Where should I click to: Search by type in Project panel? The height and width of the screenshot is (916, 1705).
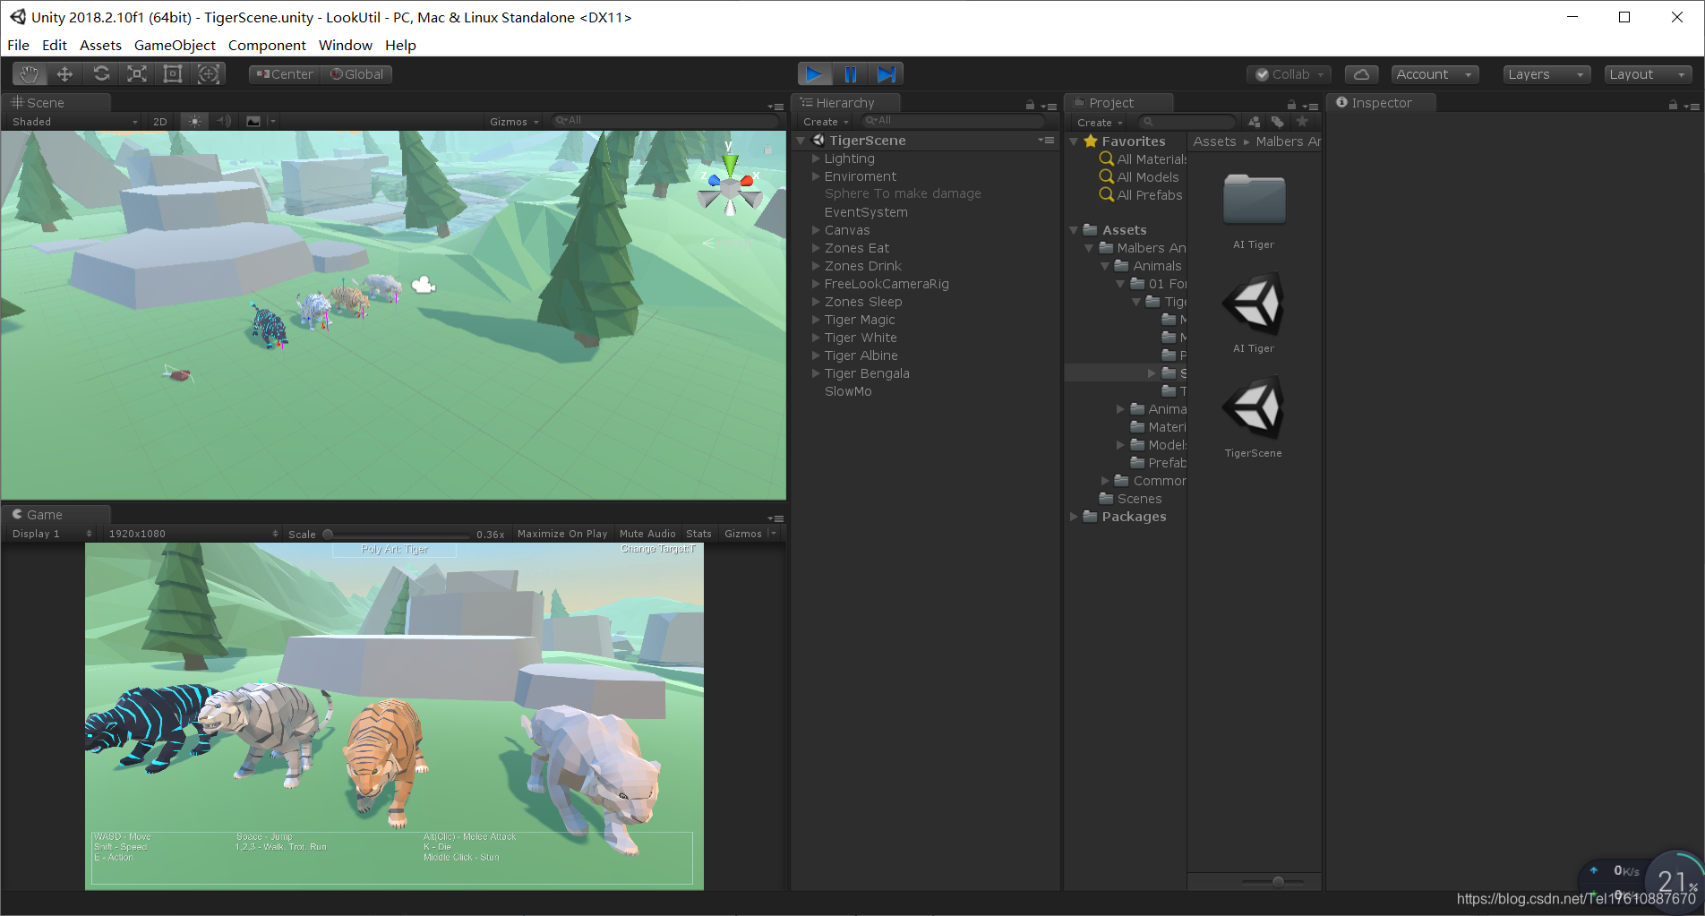coord(1255,122)
